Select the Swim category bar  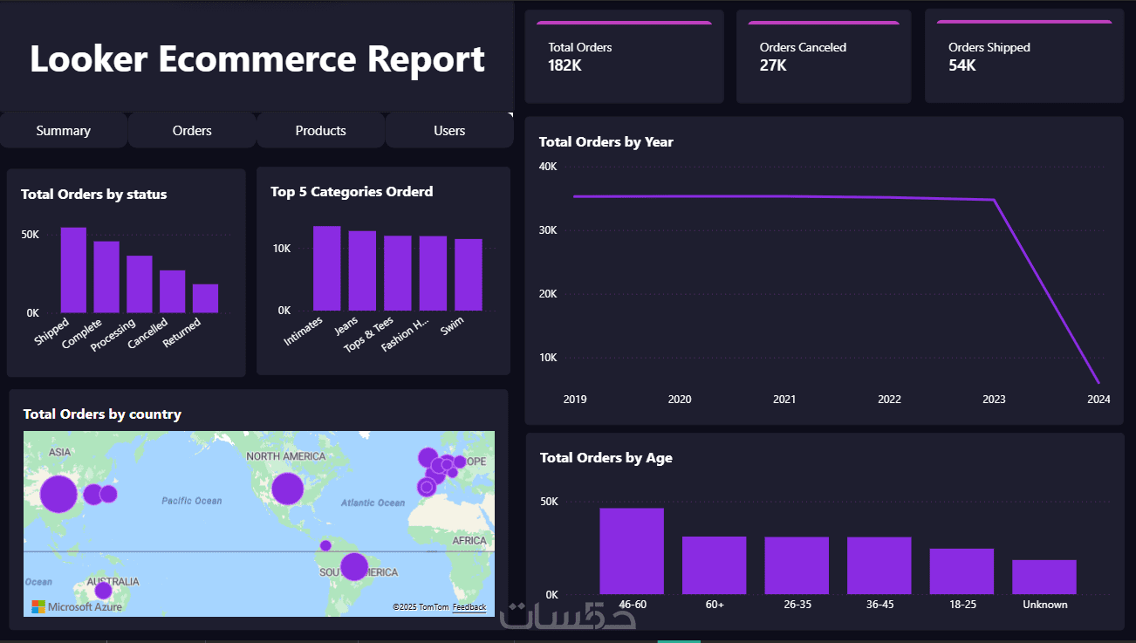click(469, 275)
